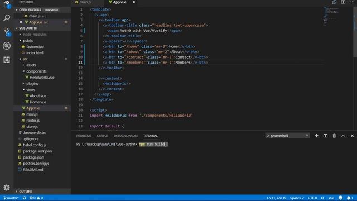Add a new terminal with plus icon
The image size is (357, 201).
coord(316,136)
